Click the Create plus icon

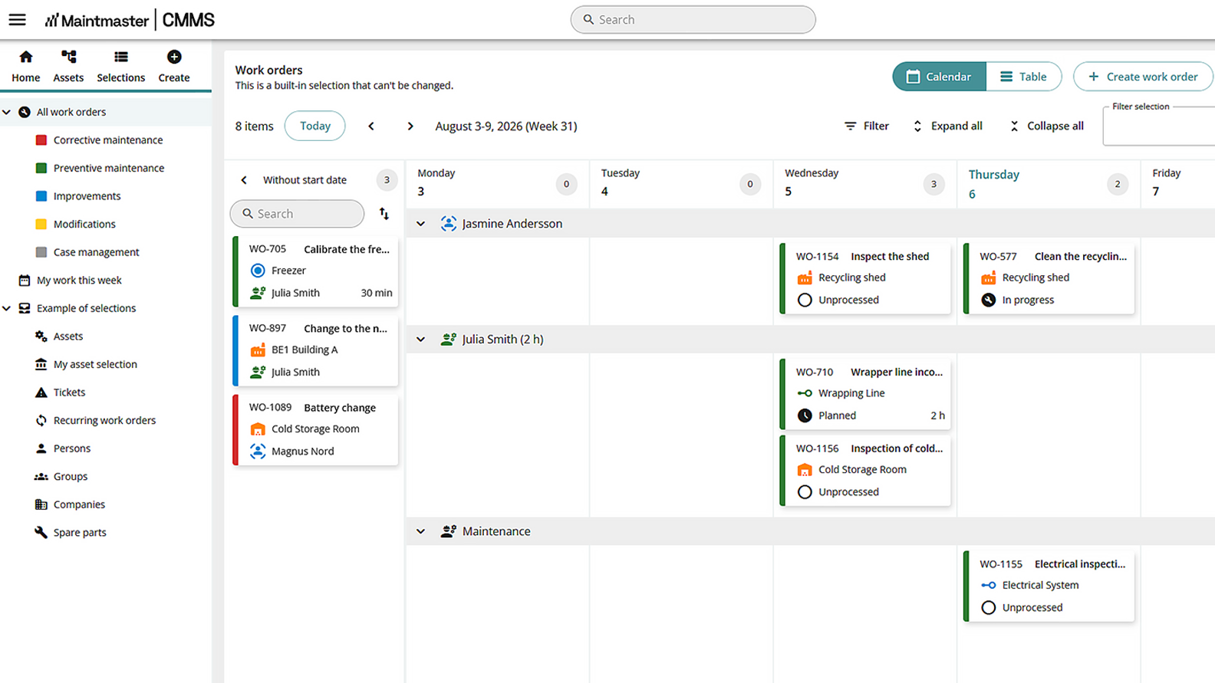[x=174, y=57]
